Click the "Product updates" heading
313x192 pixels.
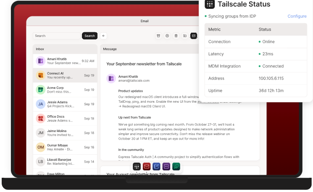pyautogui.click(x=131, y=91)
